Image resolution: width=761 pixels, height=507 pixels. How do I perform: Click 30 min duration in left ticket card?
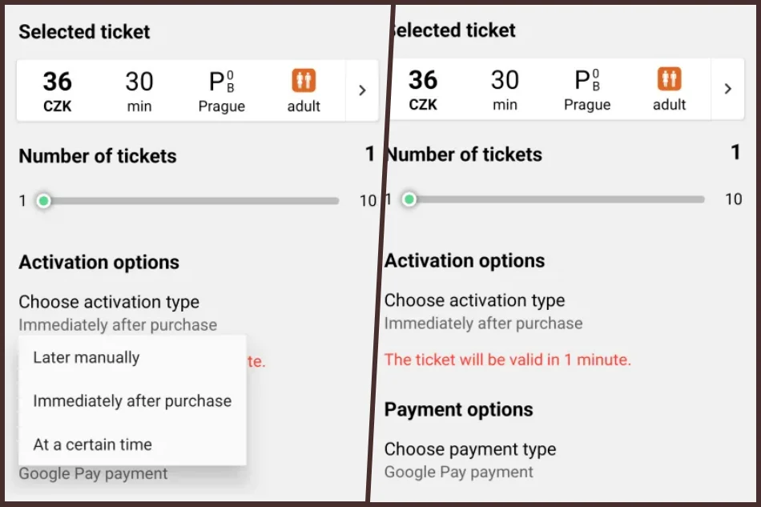point(139,91)
